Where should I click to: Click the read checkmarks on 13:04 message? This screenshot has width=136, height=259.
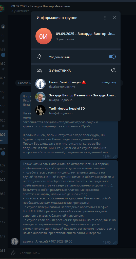(115, 157)
